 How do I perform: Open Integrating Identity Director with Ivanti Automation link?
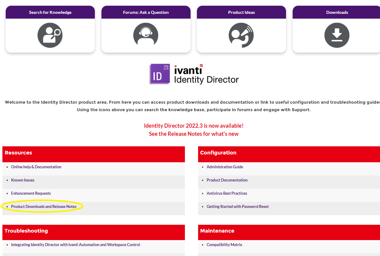pyautogui.click(x=76, y=245)
